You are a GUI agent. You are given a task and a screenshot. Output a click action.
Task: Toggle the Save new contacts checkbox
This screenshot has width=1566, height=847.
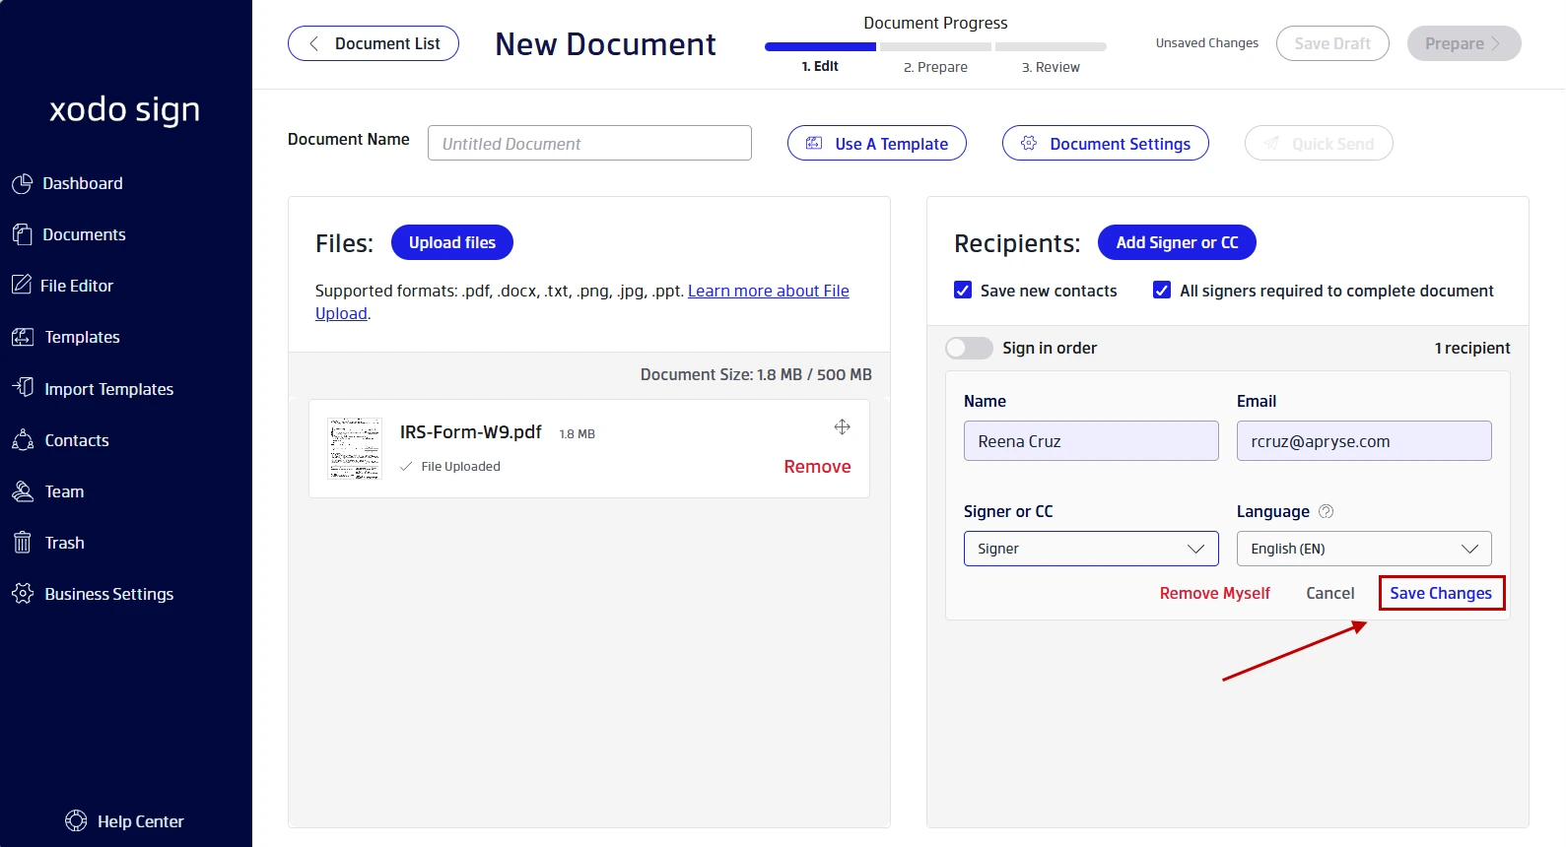point(963,290)
